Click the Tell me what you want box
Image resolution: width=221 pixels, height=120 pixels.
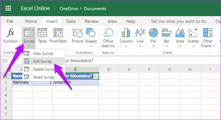coord(178,21)
